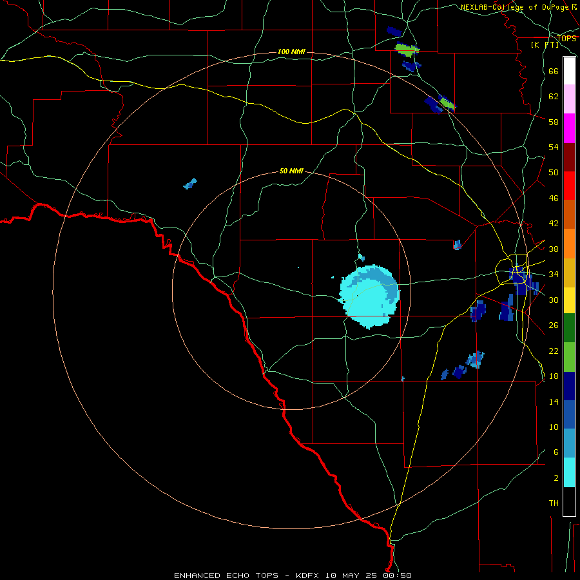This screenshot has height=580, width=580.
Task: Click the '100 NMI' range ring label
Action: coord(291,52)
